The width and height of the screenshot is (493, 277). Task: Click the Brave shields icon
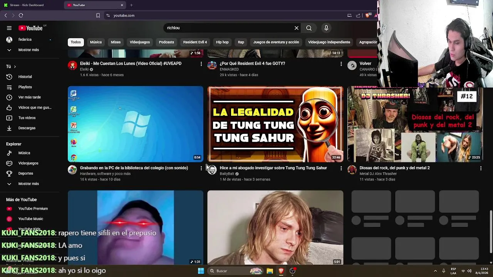pos(368,15)
